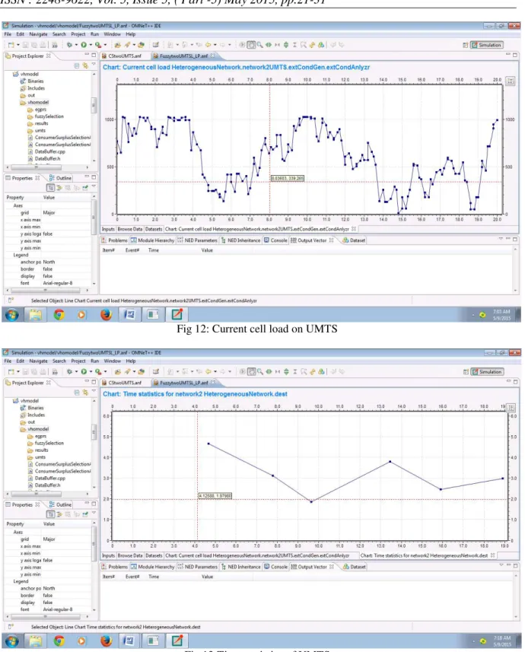The image size is (525, 652).
Task: Click Open Perspective icon in Fig 12 window
Action: tap(466, 45)
